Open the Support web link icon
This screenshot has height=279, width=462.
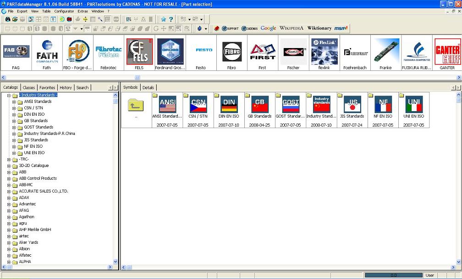pos(230,28)
